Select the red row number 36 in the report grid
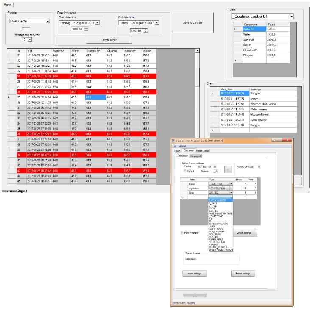 click(x=87, y=134)
